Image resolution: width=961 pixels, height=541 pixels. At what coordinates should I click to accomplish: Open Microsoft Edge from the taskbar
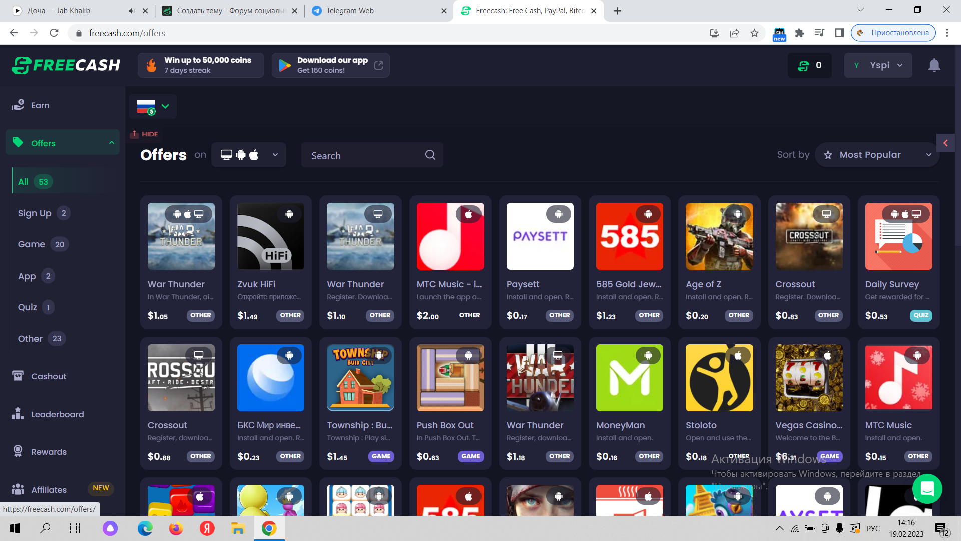145,528
